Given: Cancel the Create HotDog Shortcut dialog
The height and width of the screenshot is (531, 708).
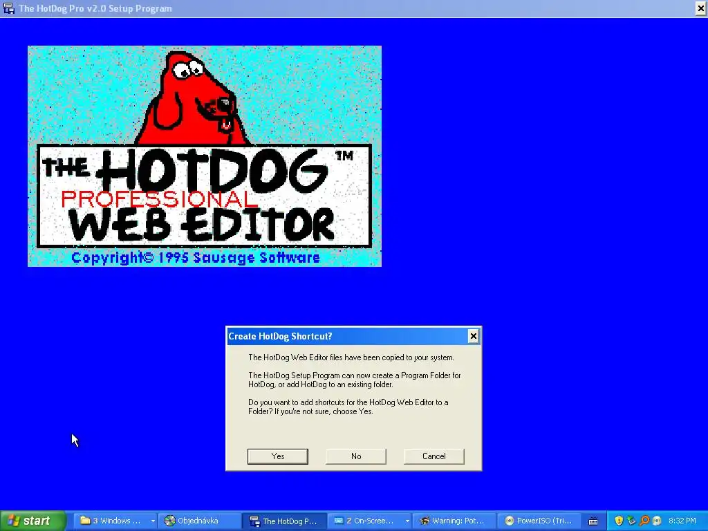Looking at the screenshot, I should (x=434, y=456).
